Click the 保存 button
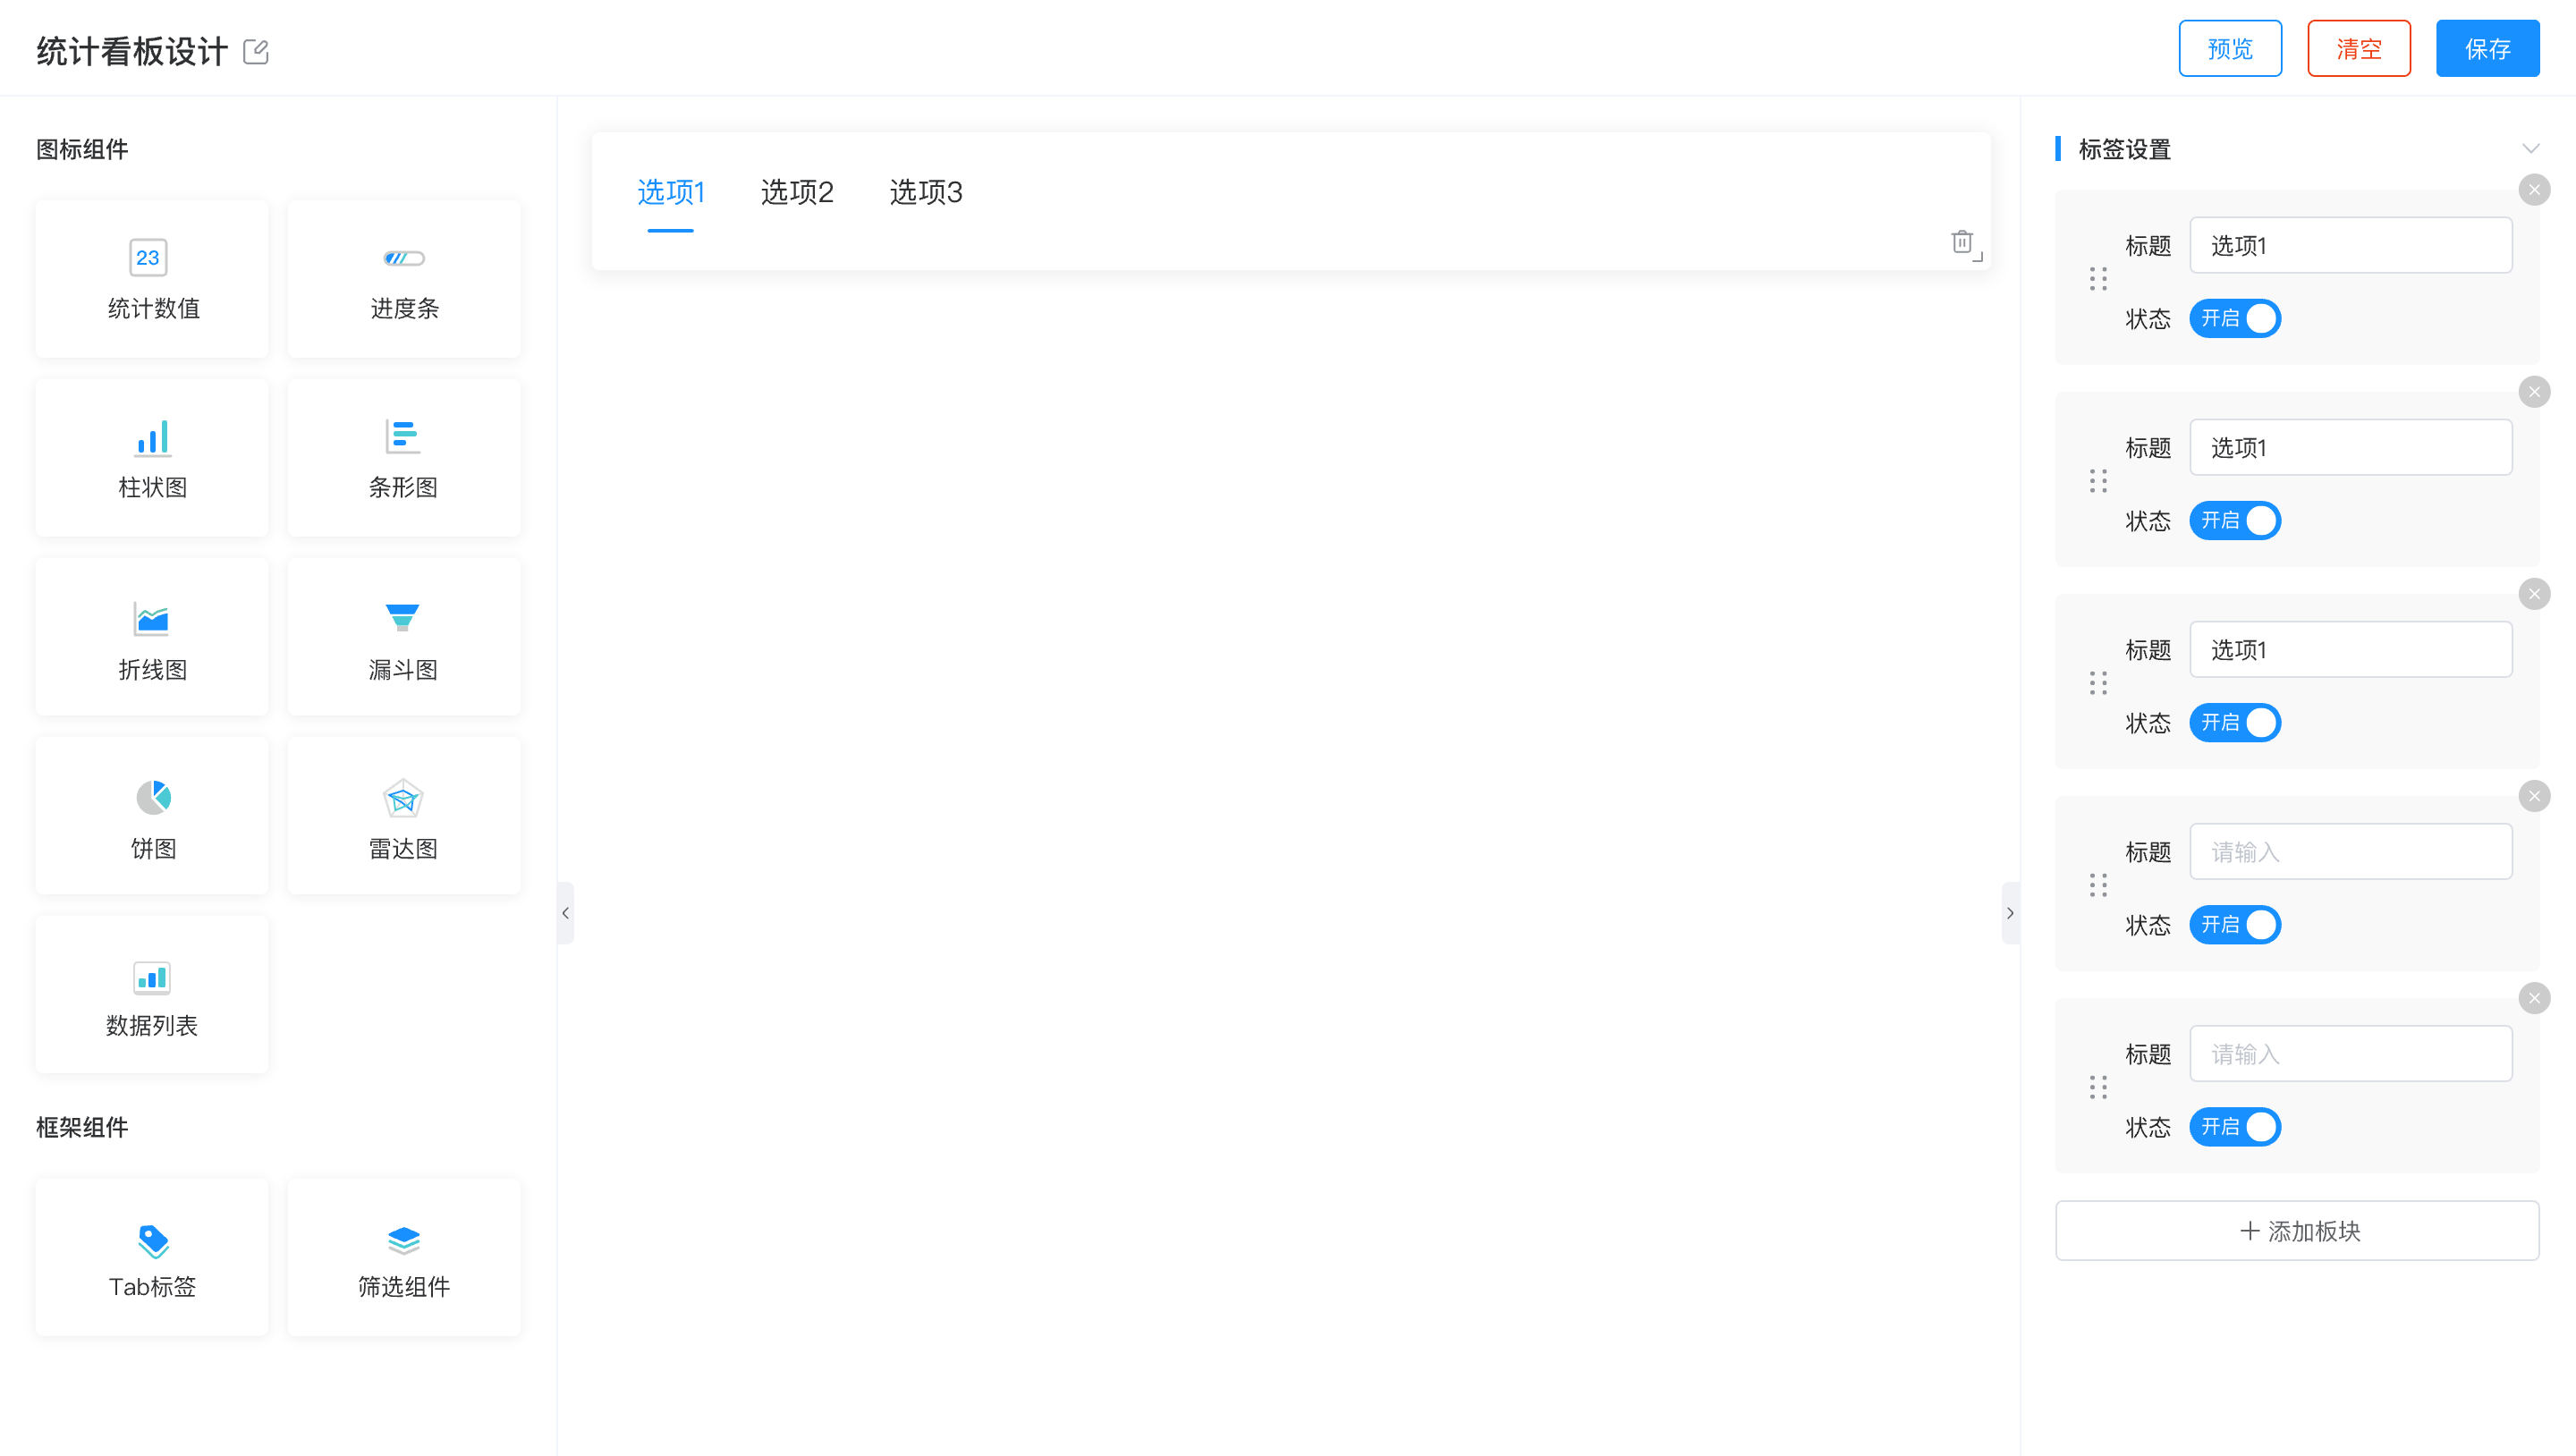Image resolution: width=2576 pixels, height=1456 pixels. point(2488,47)
